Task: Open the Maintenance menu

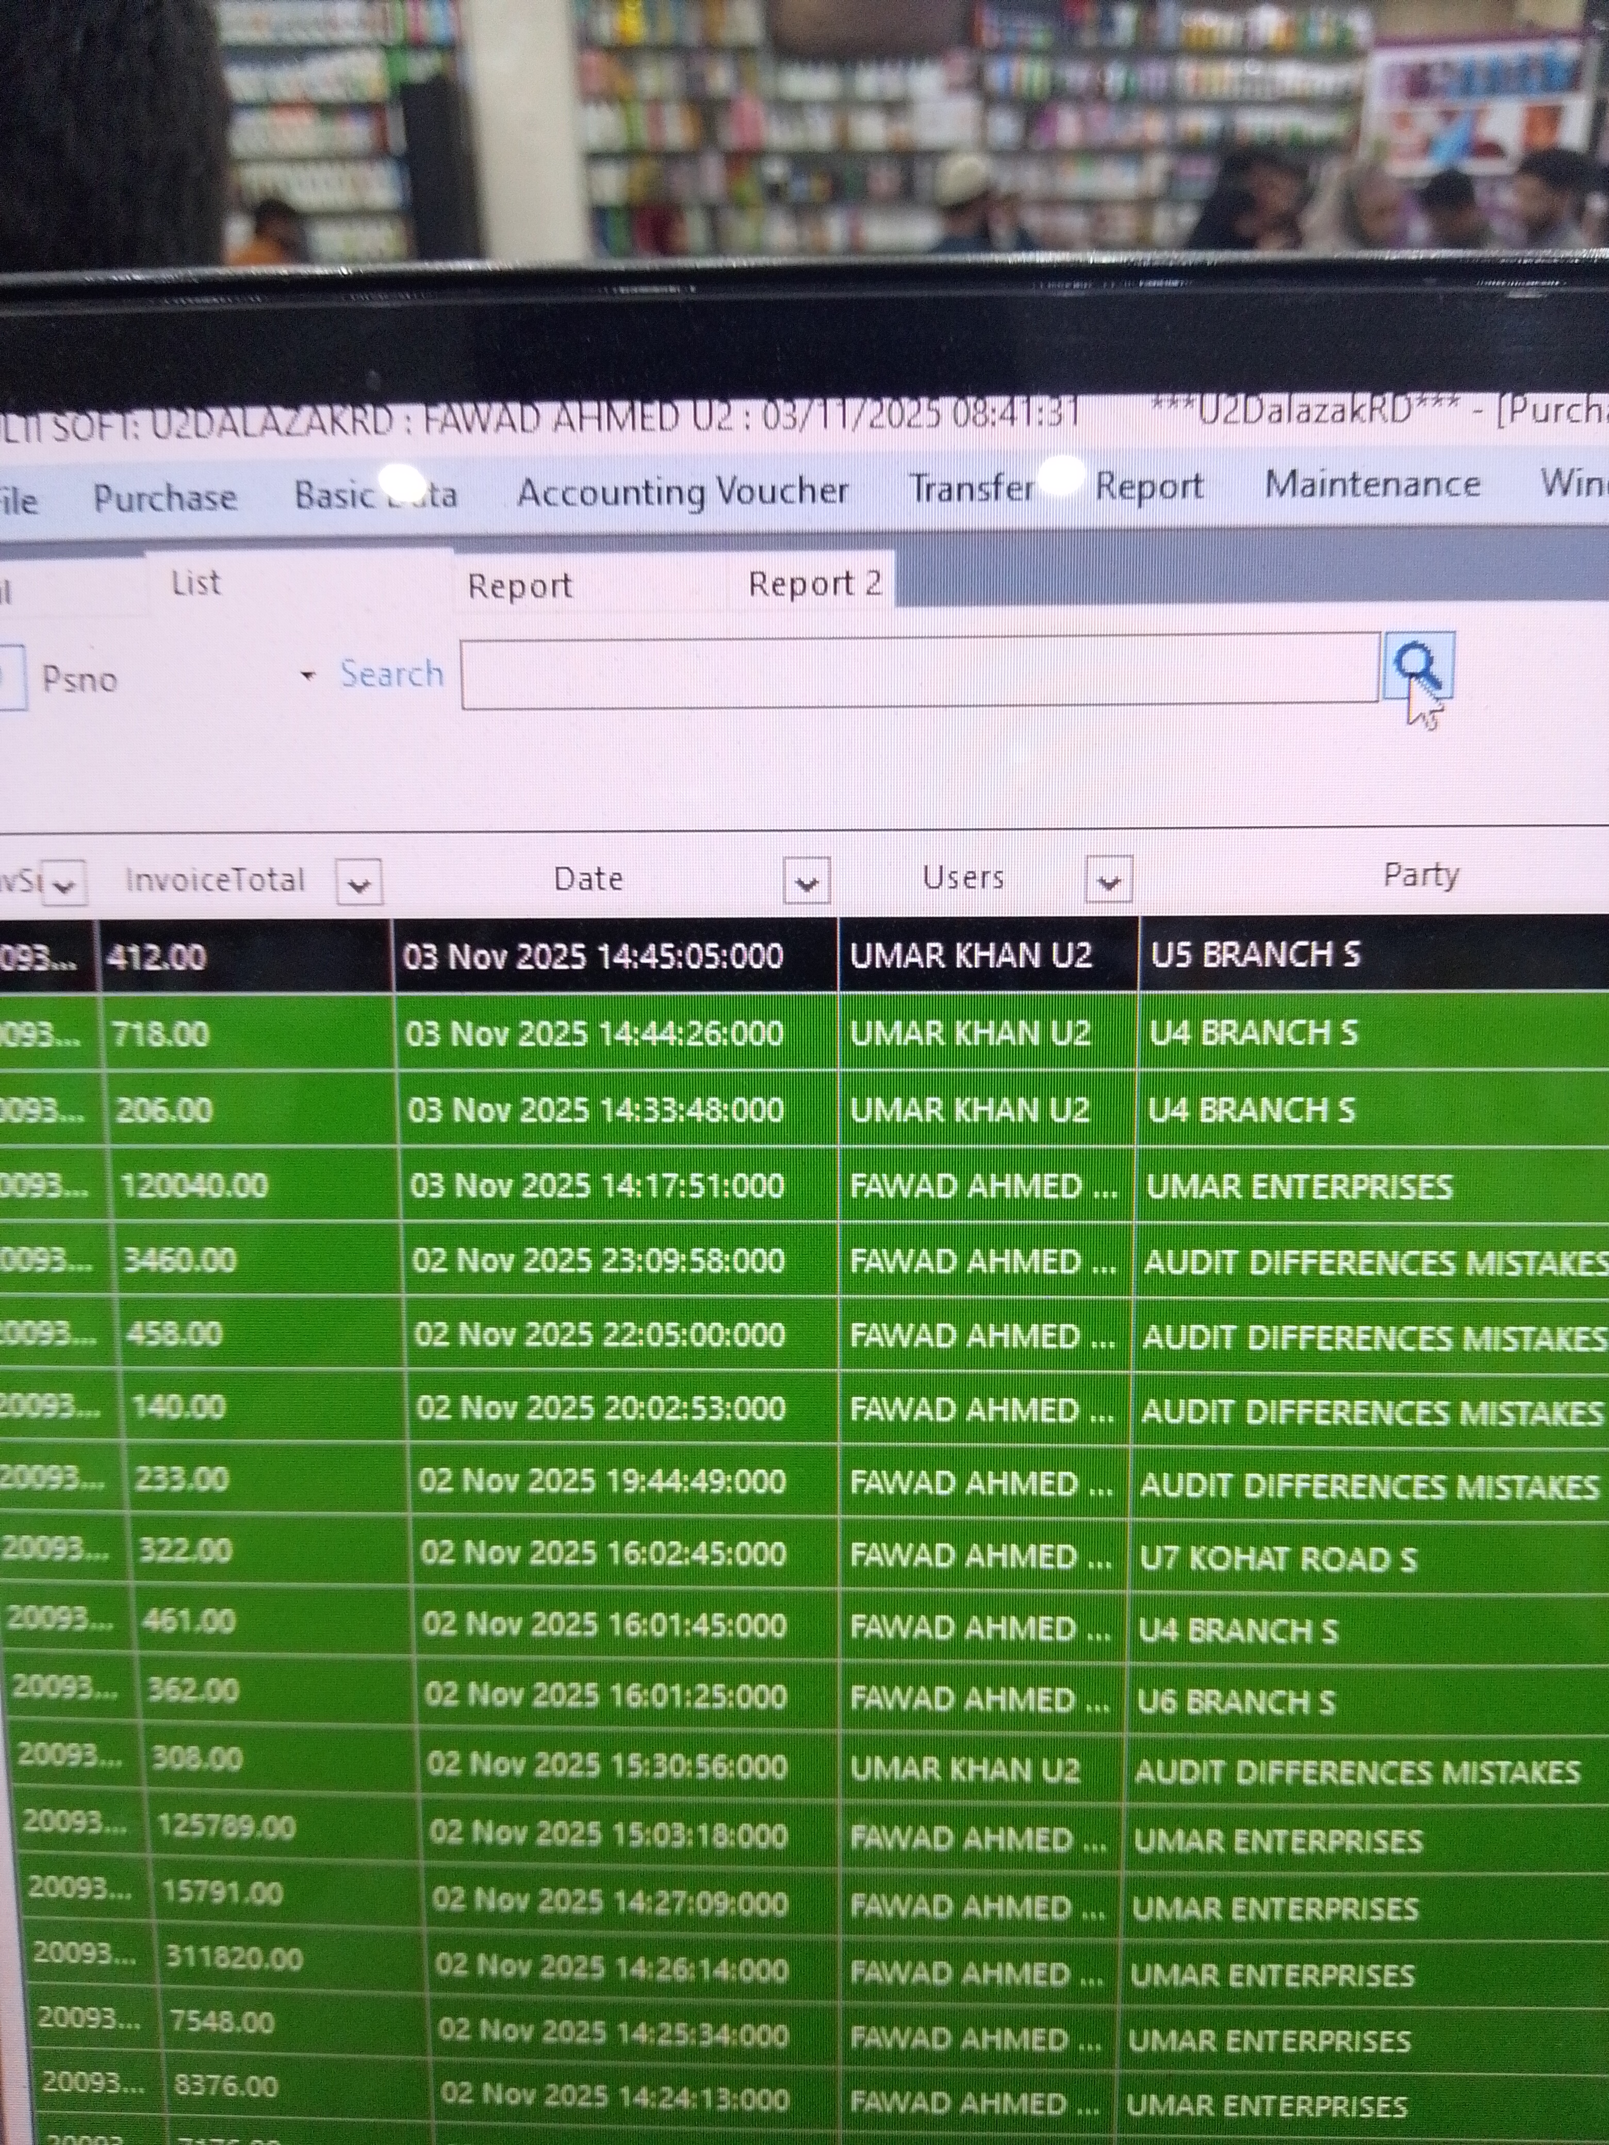Action: (1371, 483)
